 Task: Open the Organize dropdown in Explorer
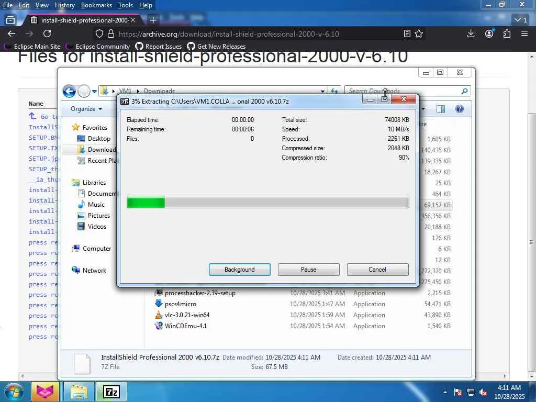point(86,109)
